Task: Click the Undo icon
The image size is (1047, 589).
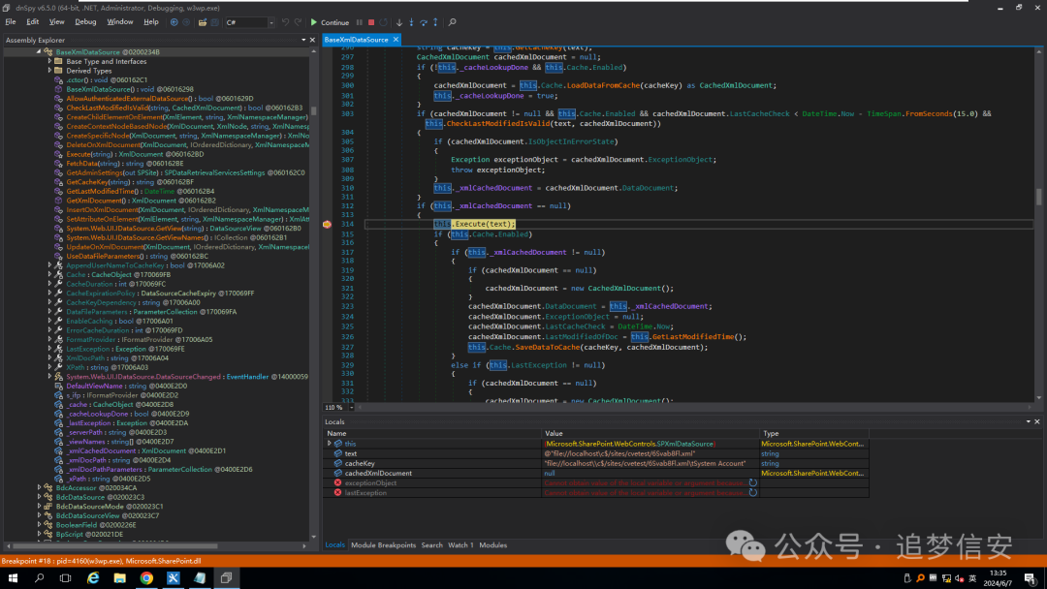Action: tap(285, 22)
